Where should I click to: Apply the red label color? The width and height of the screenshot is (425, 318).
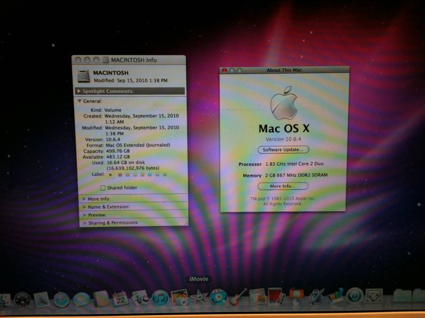(120, 174)
